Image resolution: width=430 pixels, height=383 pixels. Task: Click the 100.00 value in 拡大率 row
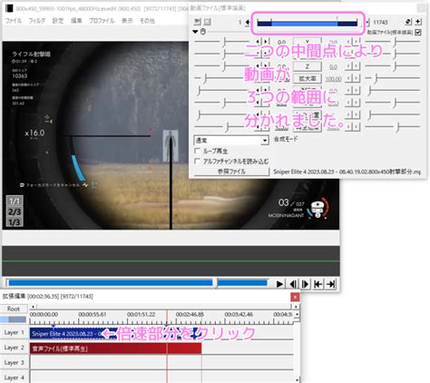coord(333,79)
